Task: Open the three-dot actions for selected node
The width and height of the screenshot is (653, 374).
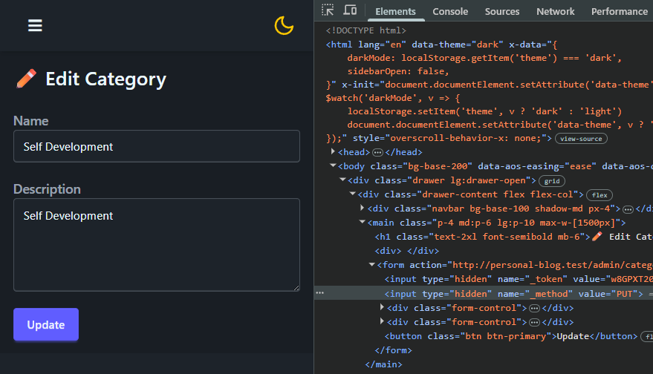Action: 320,293
